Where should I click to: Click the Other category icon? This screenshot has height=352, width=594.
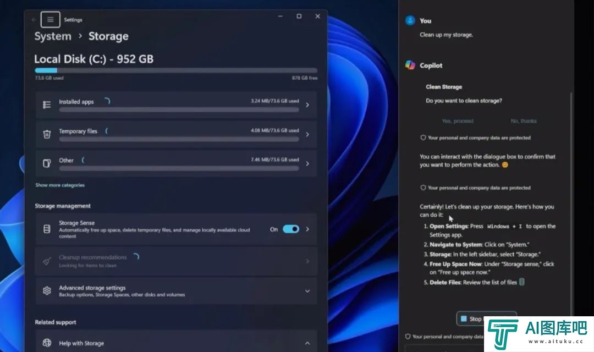tap(47, 163)
